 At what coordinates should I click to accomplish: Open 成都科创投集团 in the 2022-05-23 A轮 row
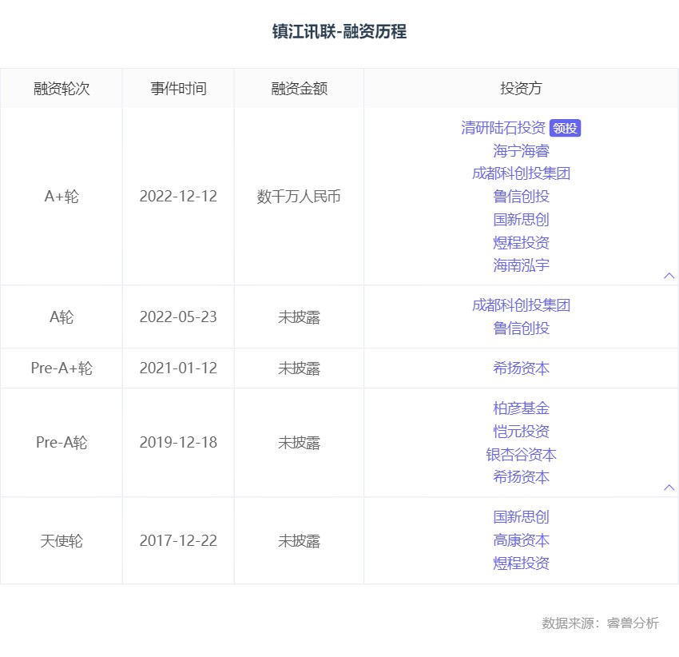(521, 305)
